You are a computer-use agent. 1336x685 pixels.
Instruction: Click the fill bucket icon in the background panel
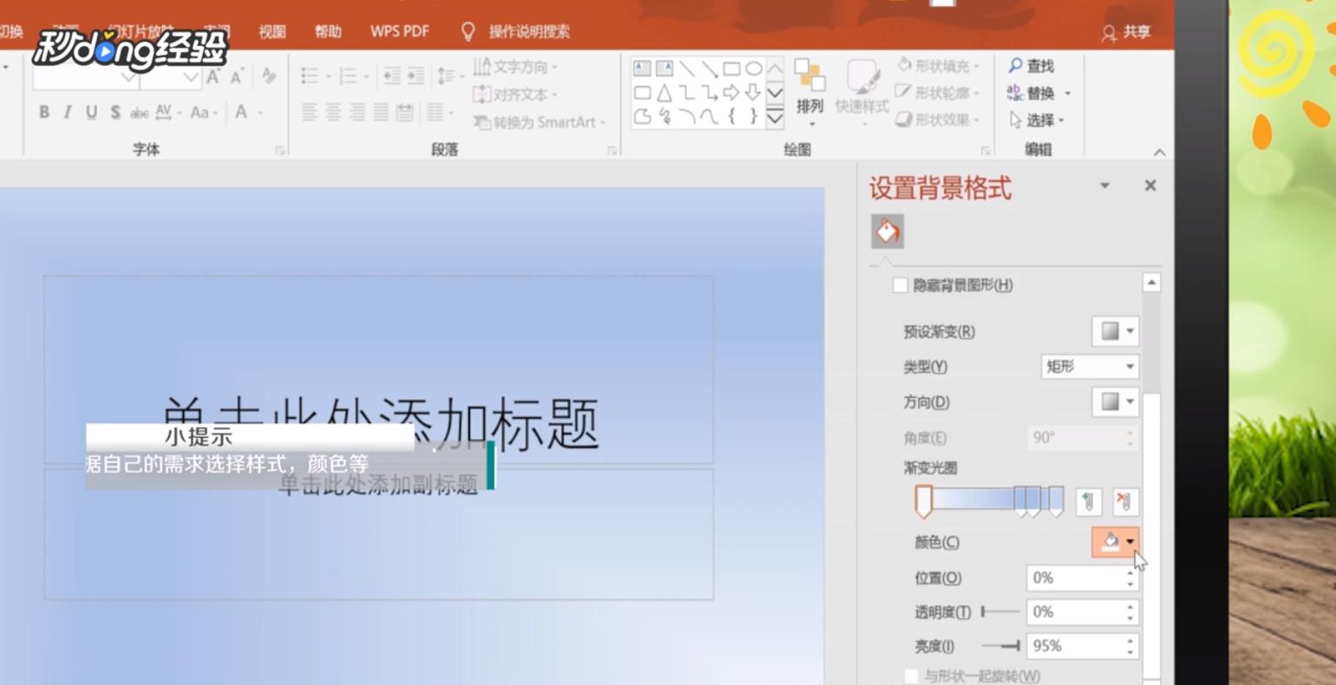click(887, 232)
